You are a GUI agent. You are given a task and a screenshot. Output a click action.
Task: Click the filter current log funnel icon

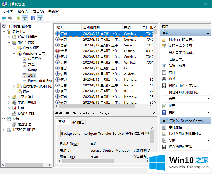point(164,66)
